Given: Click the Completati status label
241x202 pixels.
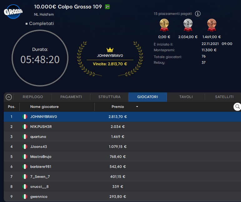Looking at the screenshot, I should point(42,23).
